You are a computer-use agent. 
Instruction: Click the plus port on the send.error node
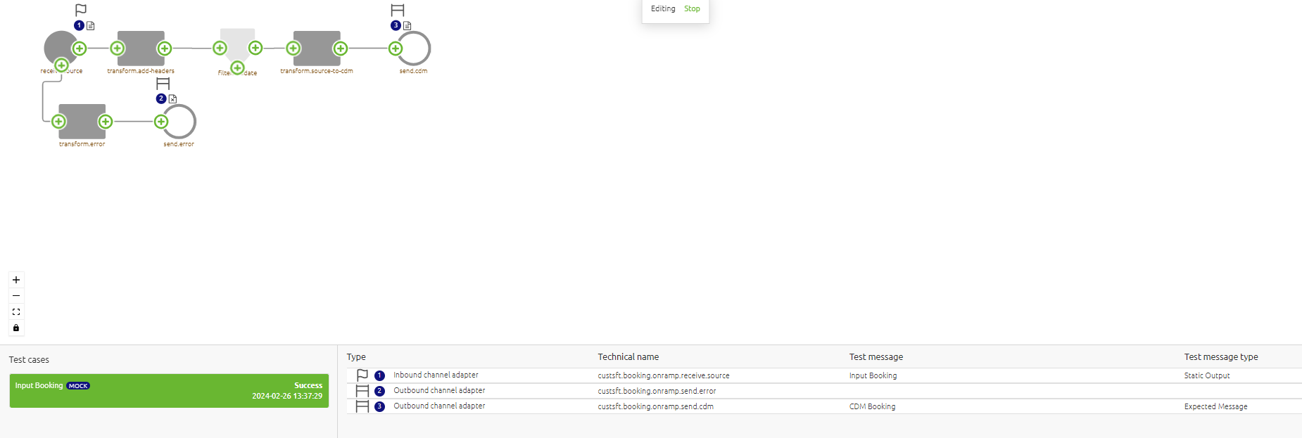click(x=161, y=122)
